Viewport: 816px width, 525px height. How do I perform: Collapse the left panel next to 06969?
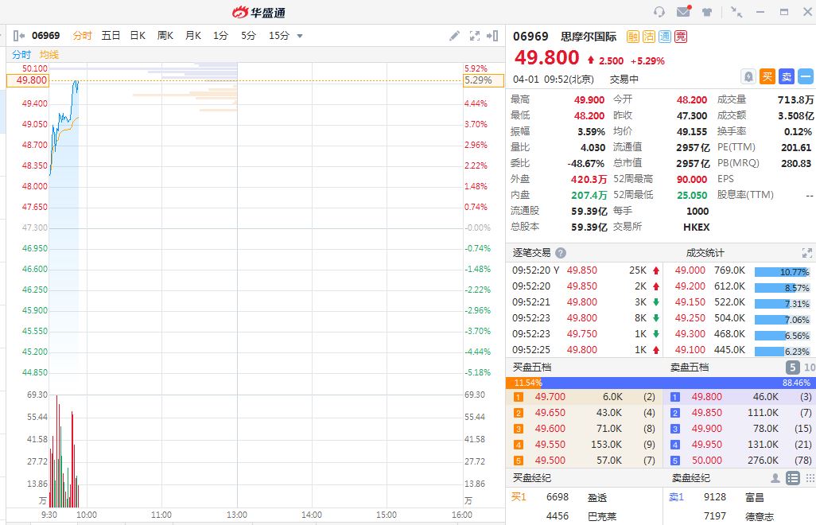(19, 36)
